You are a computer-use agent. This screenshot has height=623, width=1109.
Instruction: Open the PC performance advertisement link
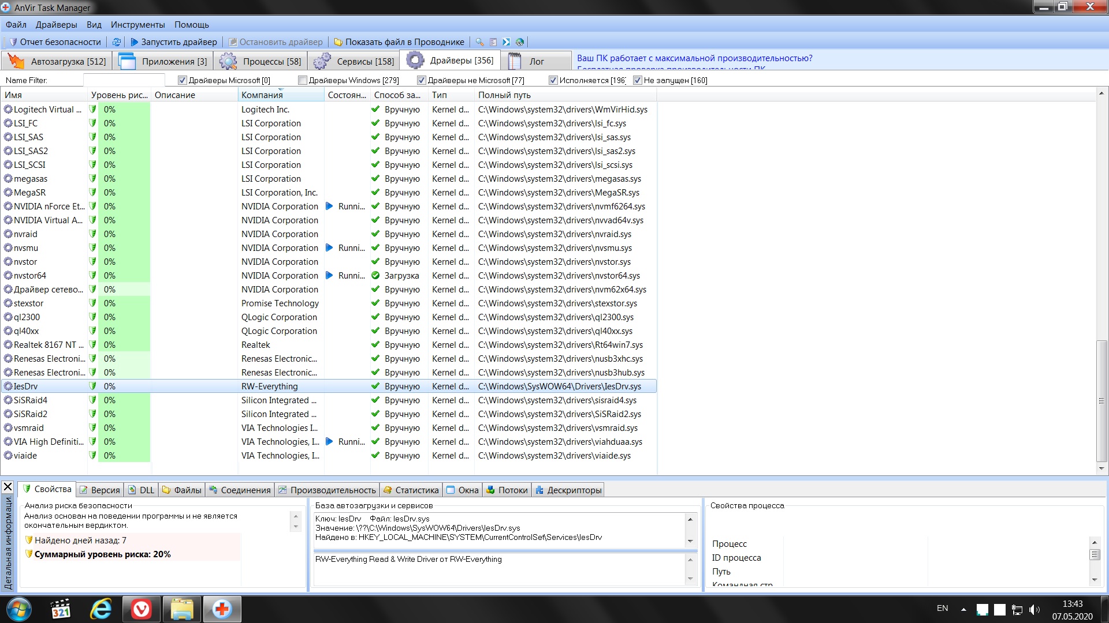tap(694, 58)
